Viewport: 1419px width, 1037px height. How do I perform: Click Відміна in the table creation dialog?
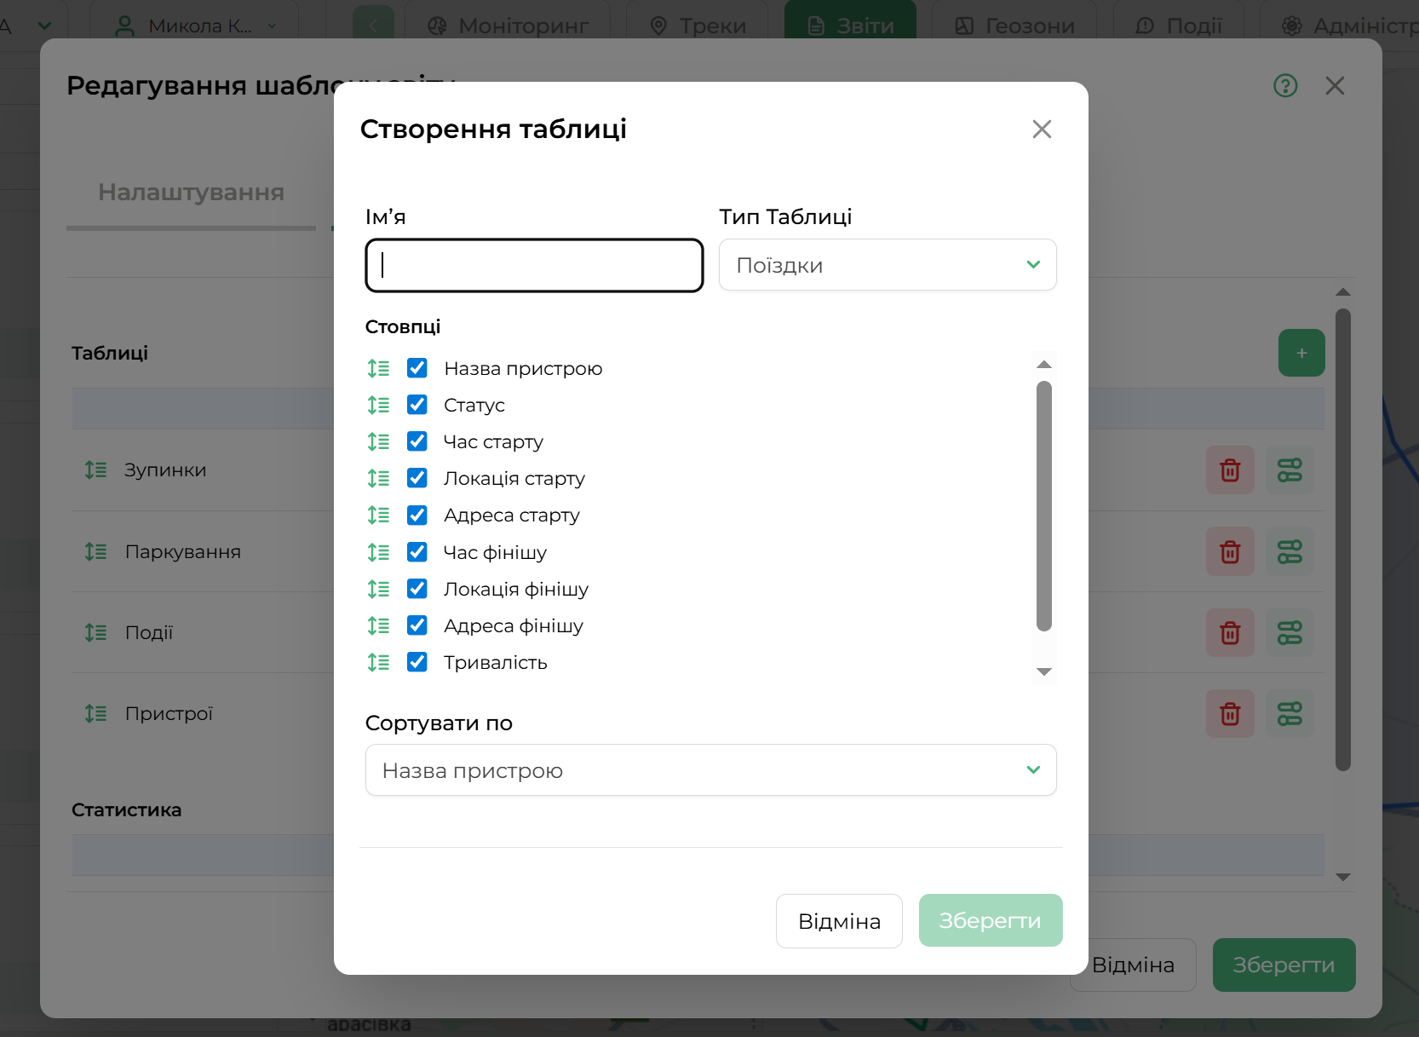pos(838,921)
